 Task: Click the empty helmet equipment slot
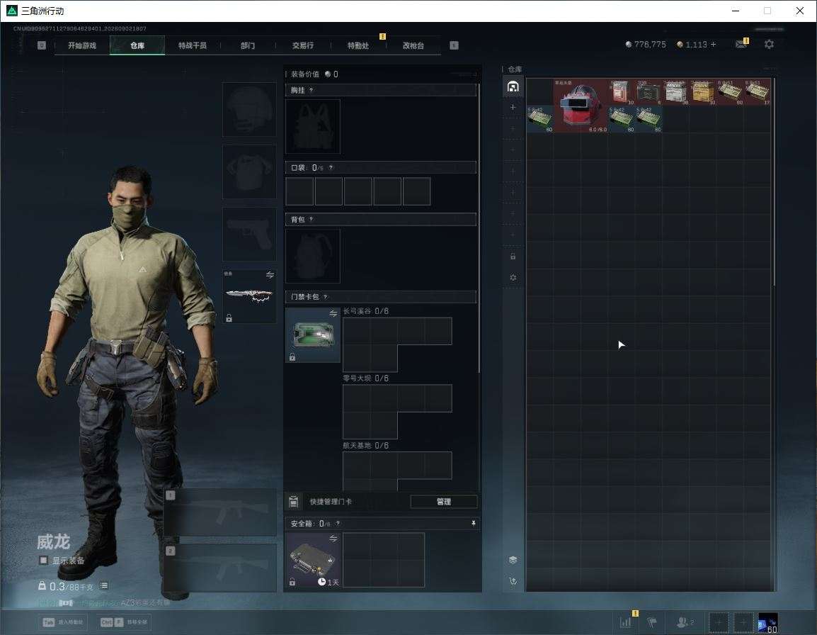pyautogui.click(x=250, y=110)
